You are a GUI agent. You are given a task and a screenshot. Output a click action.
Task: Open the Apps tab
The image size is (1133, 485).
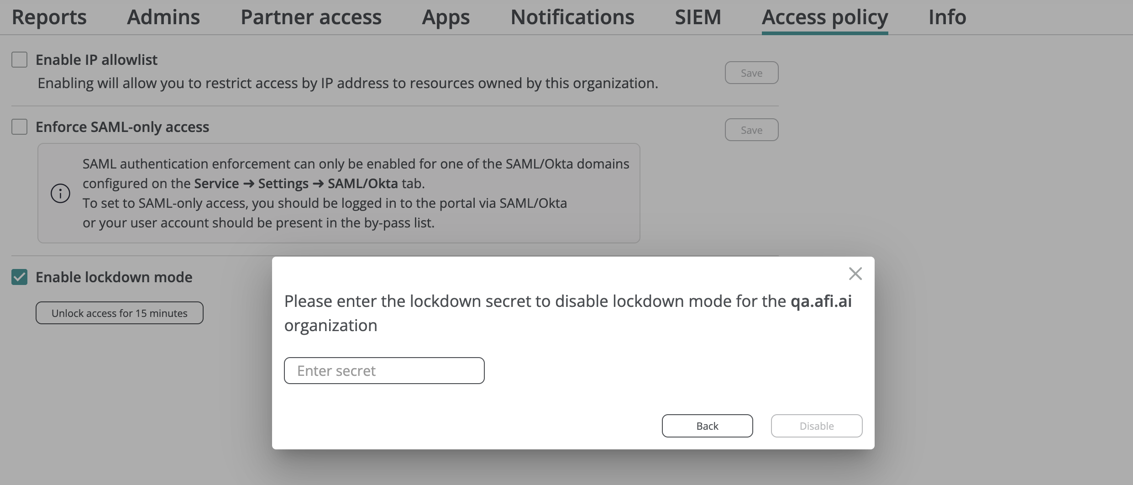pyautogui.click(x=446, y=17)
